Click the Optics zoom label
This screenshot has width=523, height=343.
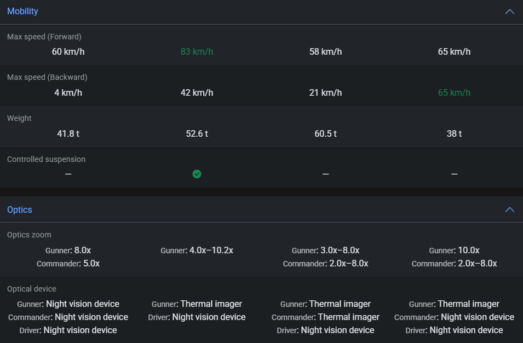coord(29,235)
